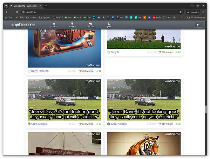The height and width of the screenshot is (159, 210).
Task: Open the Out bookmark
Action: [x=78, y=17]
